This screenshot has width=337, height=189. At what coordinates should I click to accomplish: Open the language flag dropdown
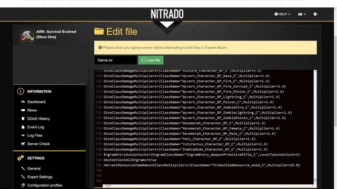302,14
